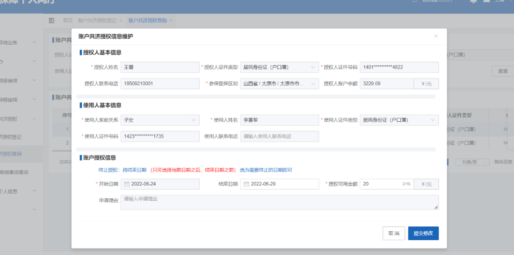Image resolution: width=514 pixels, height=255 pixels.
Task: Click the calendar icon in 开始日期 field
Action: (127, 184)
